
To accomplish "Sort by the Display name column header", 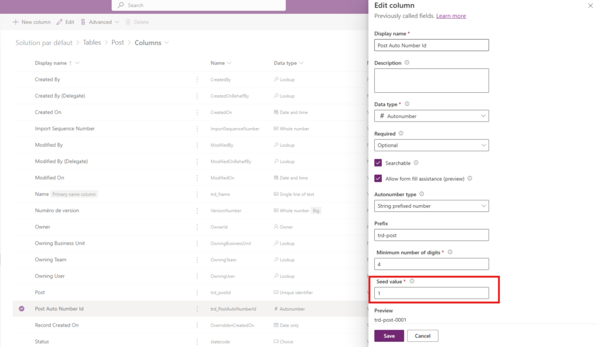I will pos(51,63).
